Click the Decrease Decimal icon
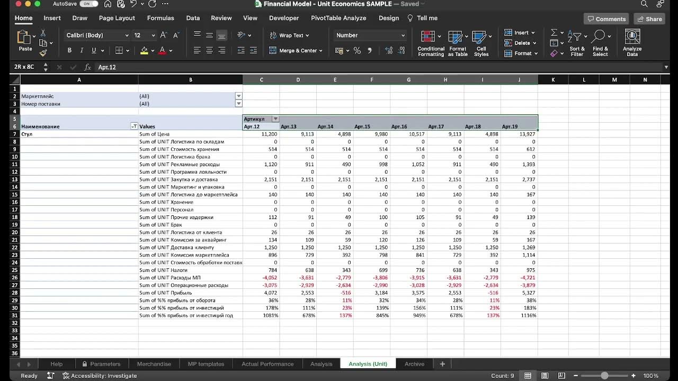The height and width of the screenshot is (381, 678). (402, 51)
